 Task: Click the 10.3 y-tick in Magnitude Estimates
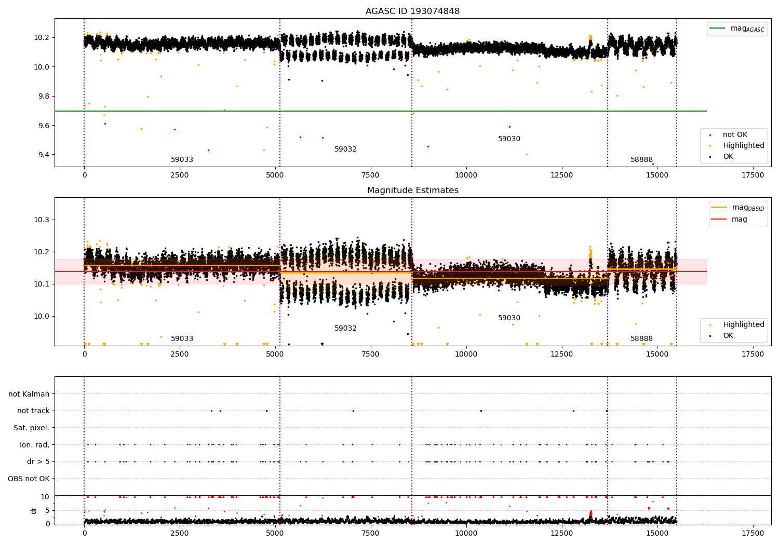click(x=41, y=220)
